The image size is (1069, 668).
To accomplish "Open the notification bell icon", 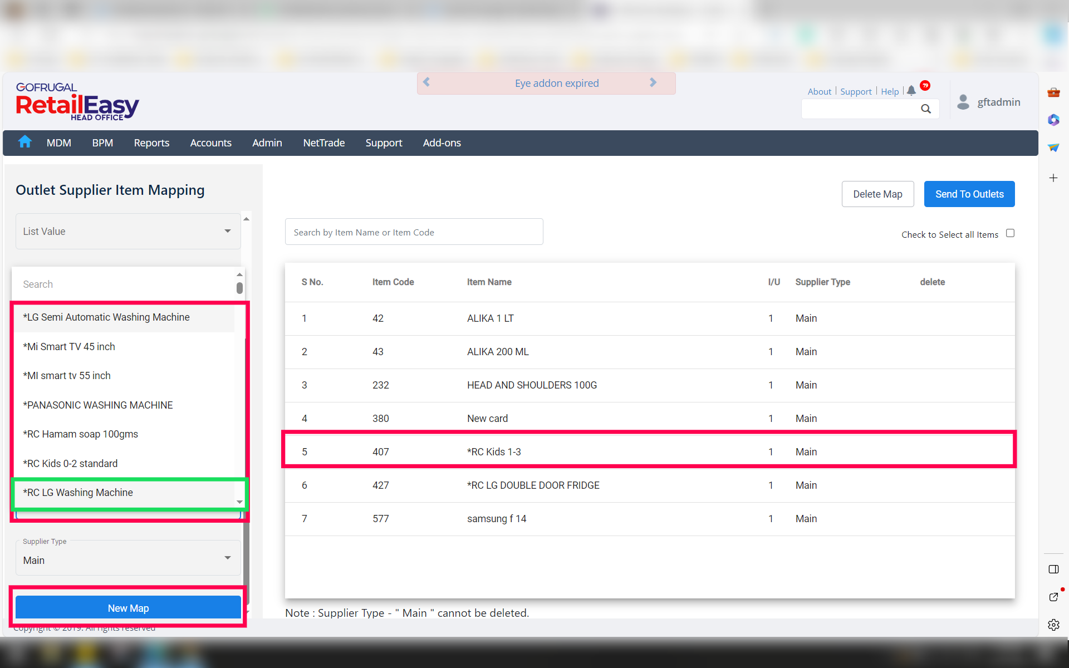I will [911, 91].
